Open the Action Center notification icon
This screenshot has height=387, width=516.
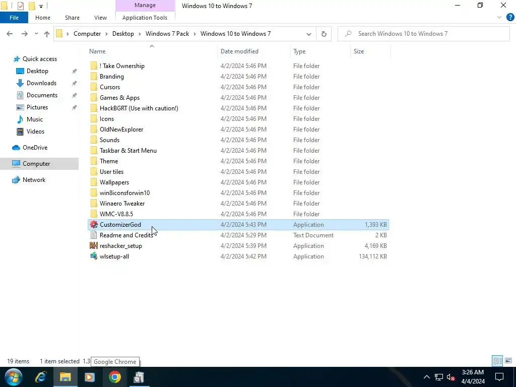[499, 377]
